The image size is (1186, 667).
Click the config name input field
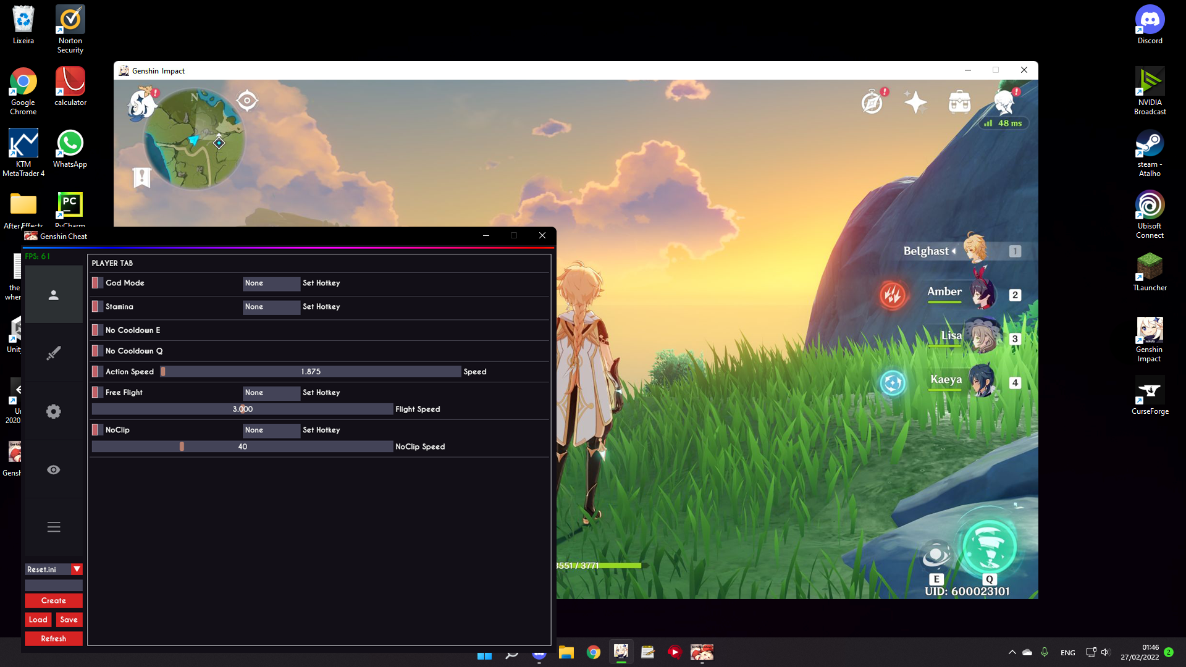pyautogui.click(x=54, y=585)
